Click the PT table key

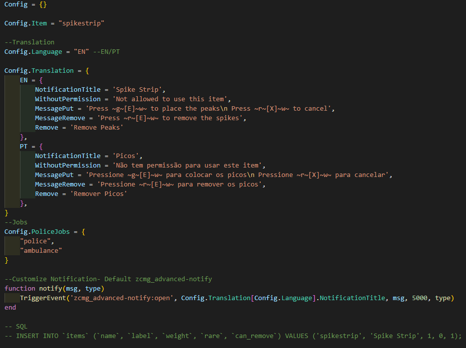(24, 147)
